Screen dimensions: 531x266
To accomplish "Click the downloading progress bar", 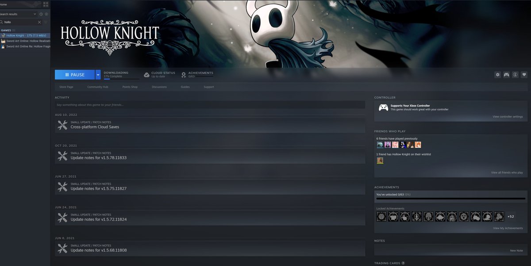I will 121,79.
